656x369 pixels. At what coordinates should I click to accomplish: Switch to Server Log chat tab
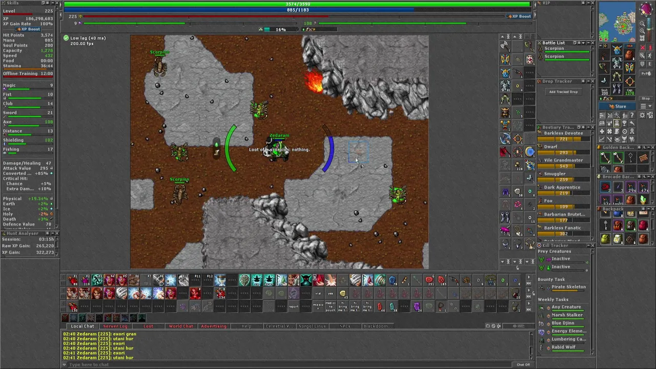pyautogui.click(x=115, y=326)
